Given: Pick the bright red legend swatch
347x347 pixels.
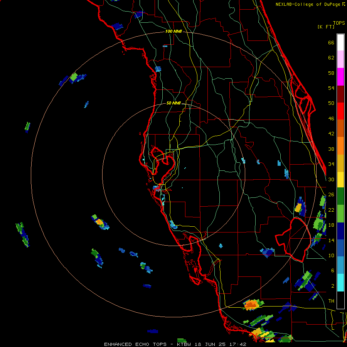Looking at the screenshot, I should 340,111.
